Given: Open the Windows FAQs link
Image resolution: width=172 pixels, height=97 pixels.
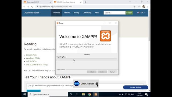Looking at the screenshot, I should click(x=33, y=58).
